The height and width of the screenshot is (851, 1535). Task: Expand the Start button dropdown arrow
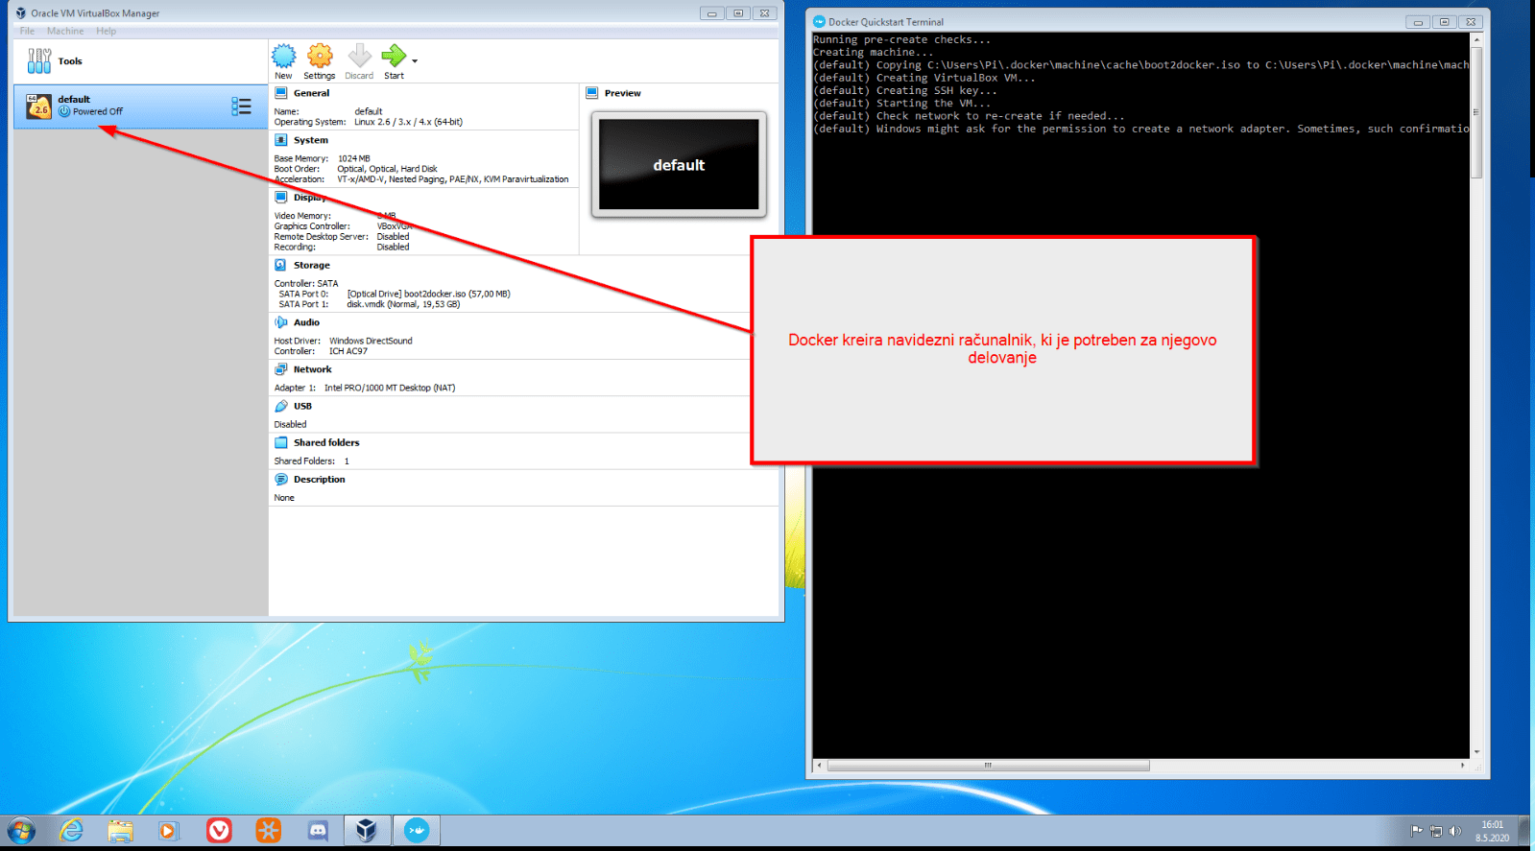click(x=415, y=61)
